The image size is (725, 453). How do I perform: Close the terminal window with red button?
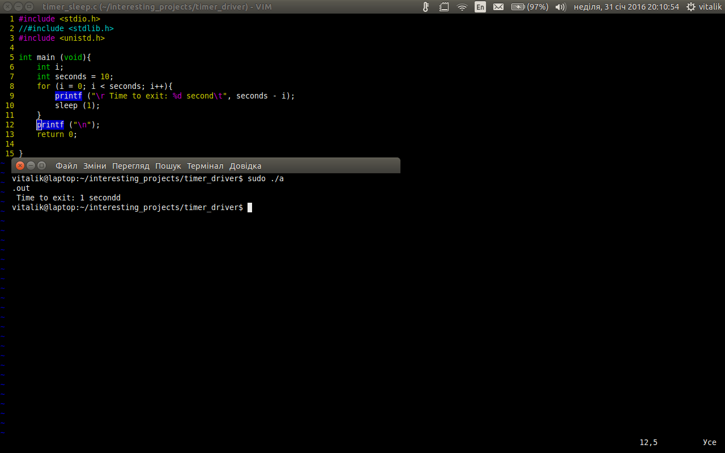click(20, 166)
